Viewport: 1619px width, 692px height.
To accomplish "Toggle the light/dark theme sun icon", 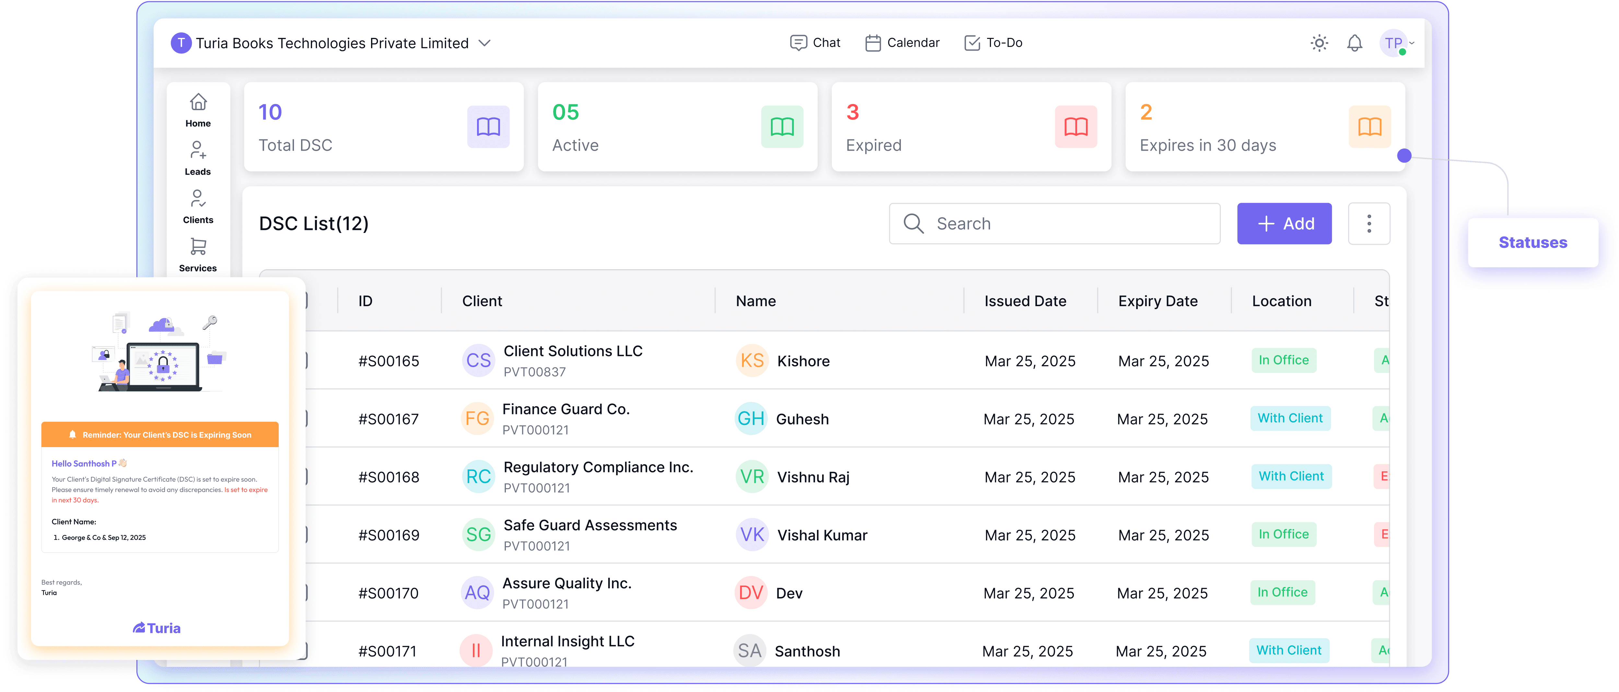I will (x=1319, y=43).
